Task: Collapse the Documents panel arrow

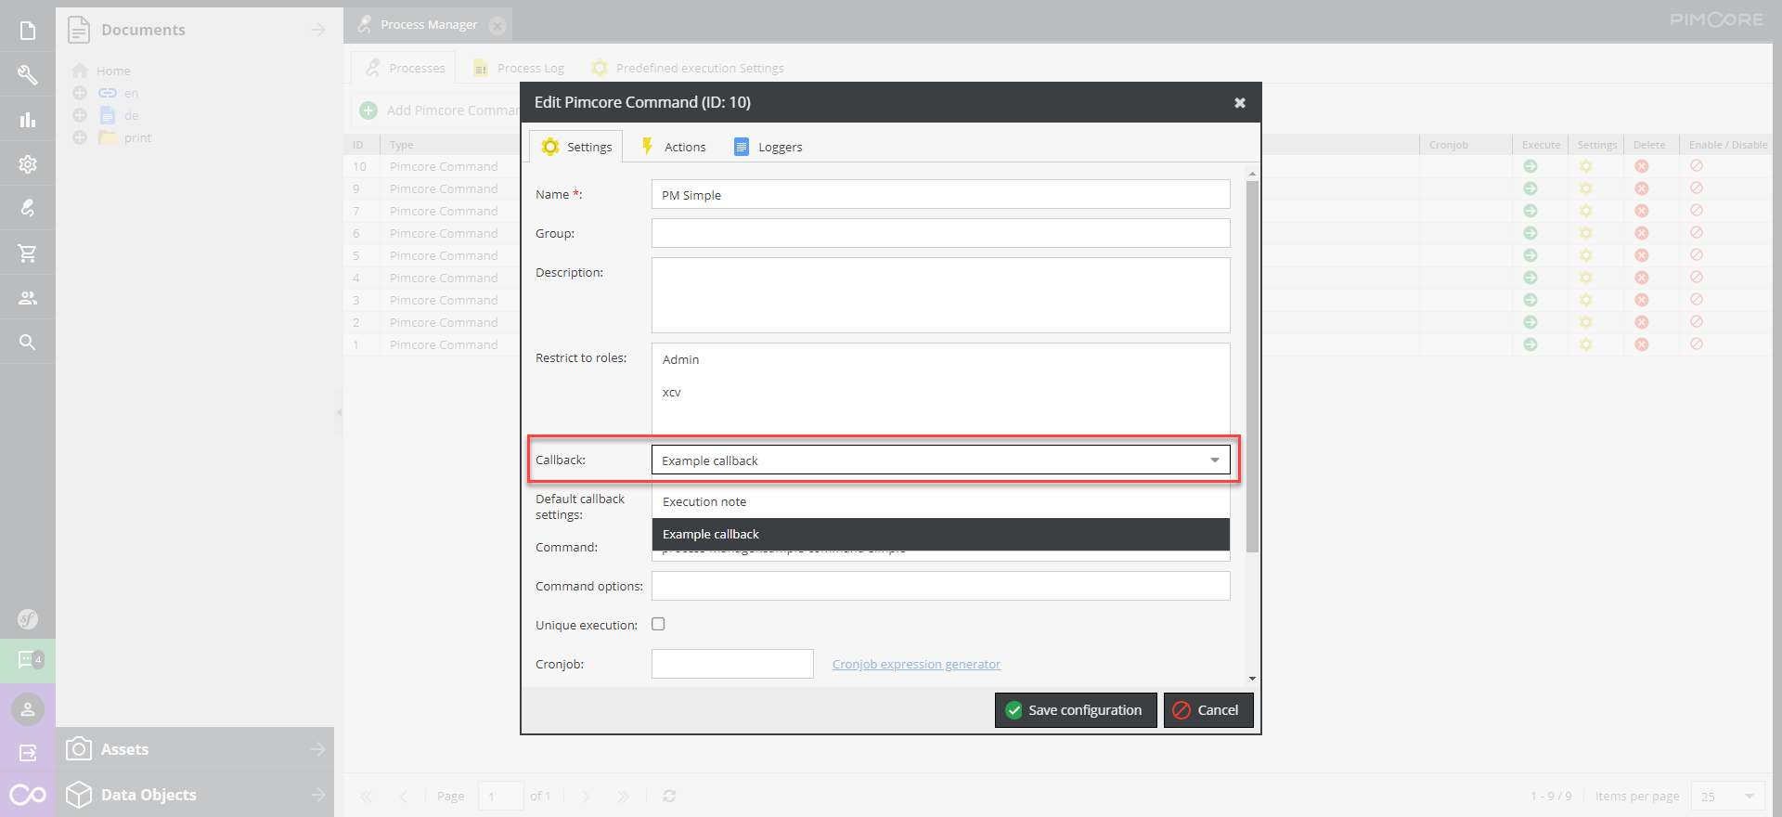Action: 318,30
